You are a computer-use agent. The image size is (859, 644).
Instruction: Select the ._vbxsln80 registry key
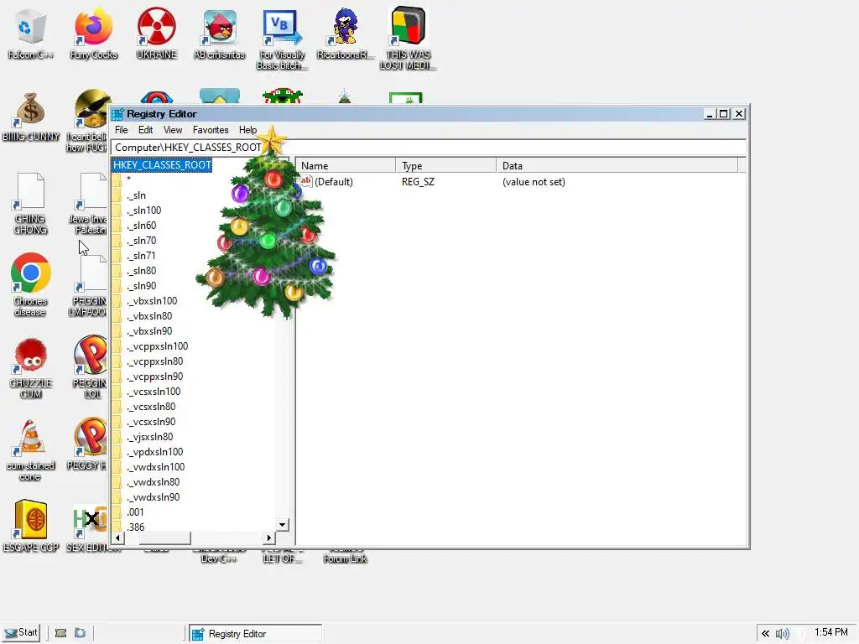(149, 316)
